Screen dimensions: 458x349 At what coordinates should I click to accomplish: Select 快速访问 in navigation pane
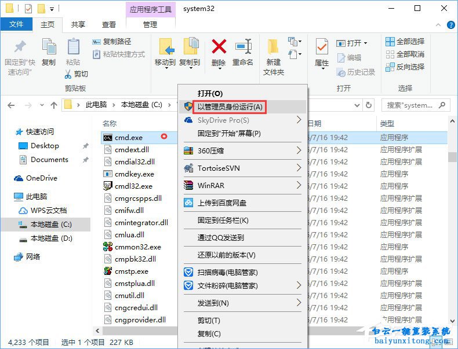[40, 132]
